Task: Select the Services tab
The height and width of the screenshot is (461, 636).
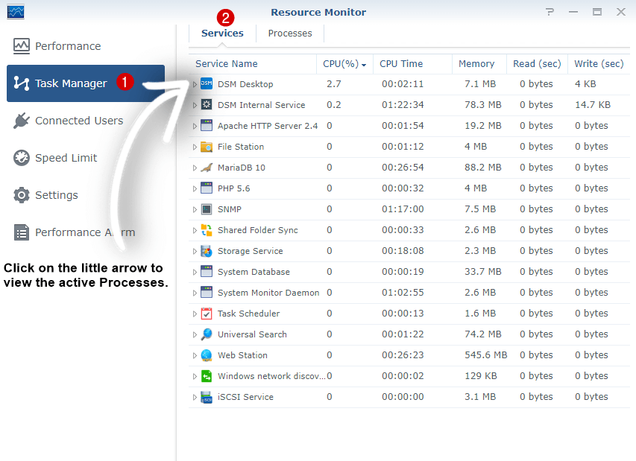Action: pos(222,34)
